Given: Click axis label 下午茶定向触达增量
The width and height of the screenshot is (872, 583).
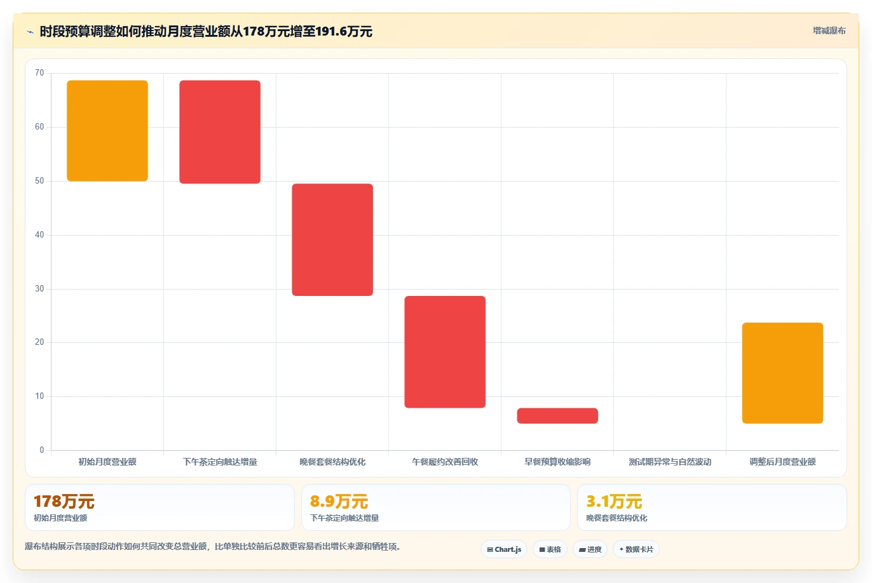Looking at the screenshot, I should 220,462.
